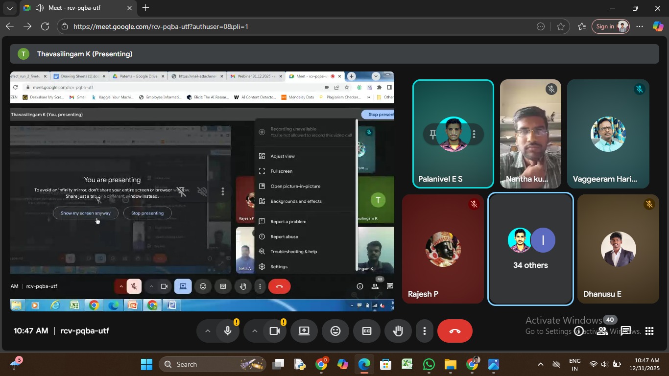
Task: Open More options in the main bottom toolbar
Action: pos(424,331)
